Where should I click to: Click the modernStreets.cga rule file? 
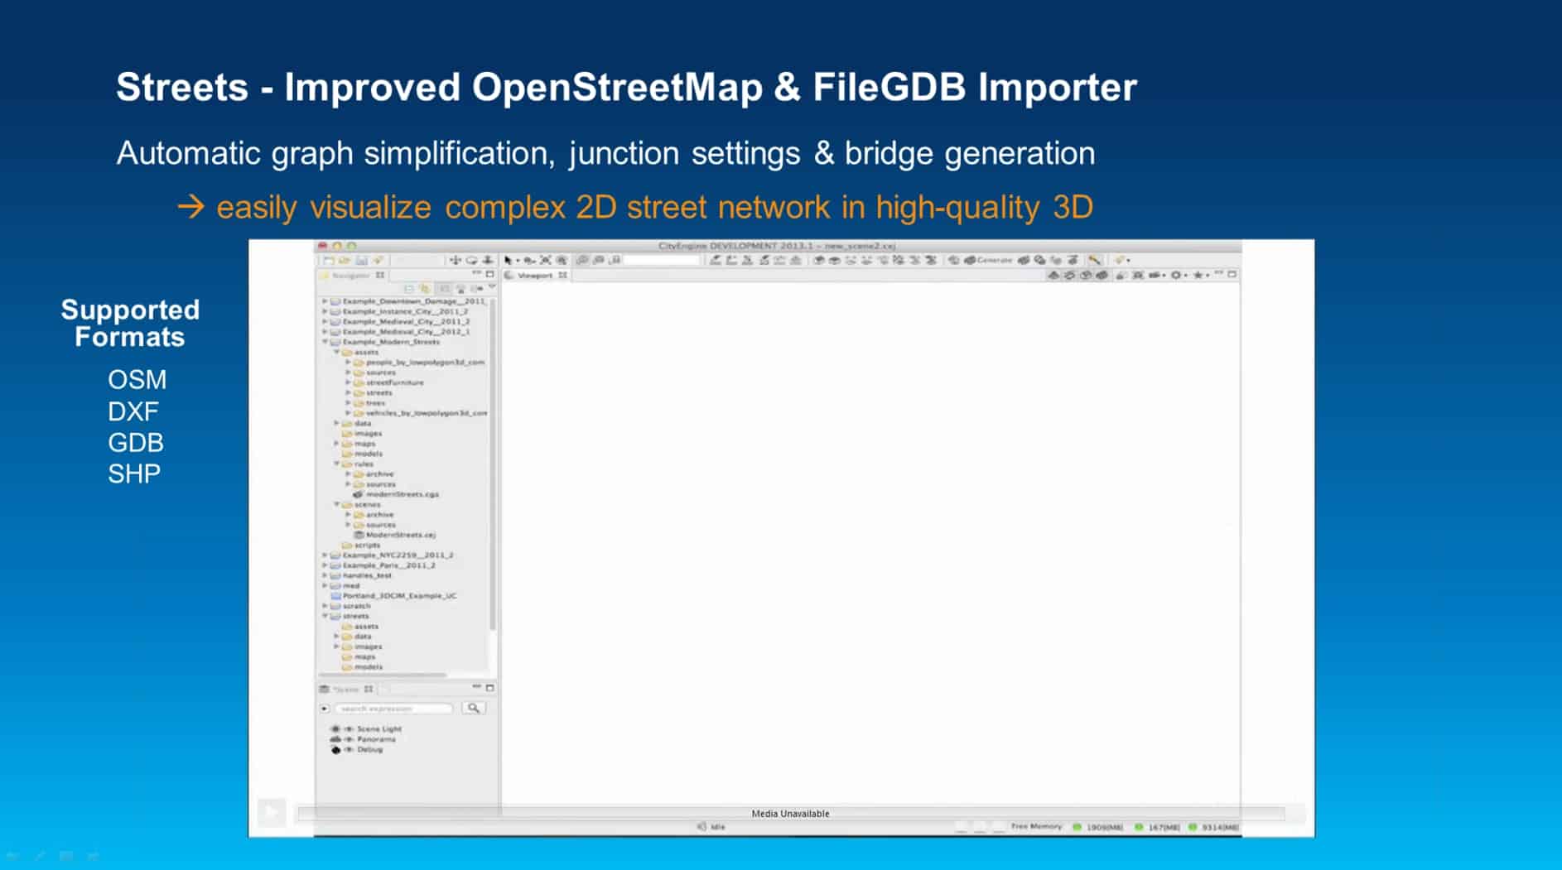(x=402, y=494)
